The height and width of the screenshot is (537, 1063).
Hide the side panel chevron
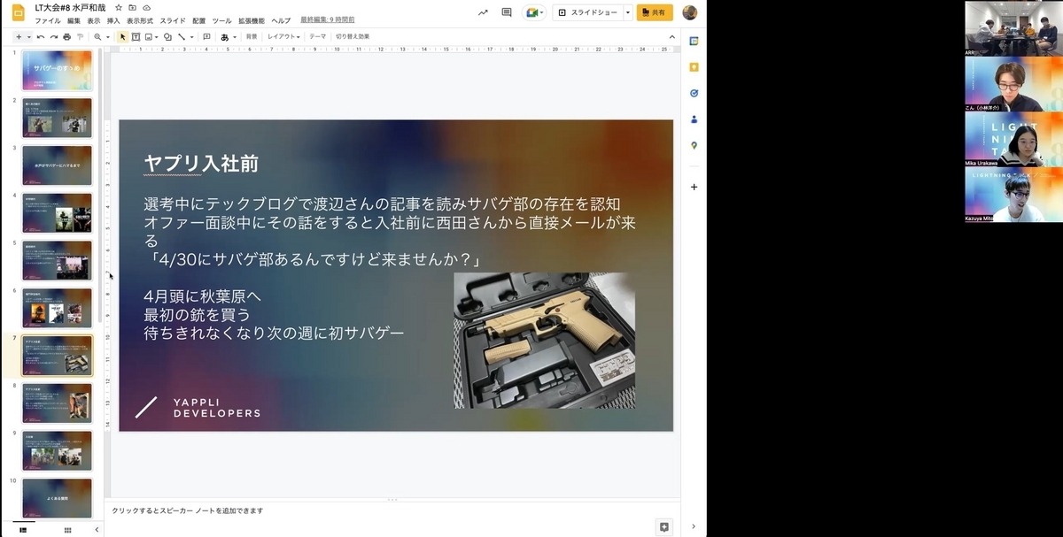coord(694,526)
